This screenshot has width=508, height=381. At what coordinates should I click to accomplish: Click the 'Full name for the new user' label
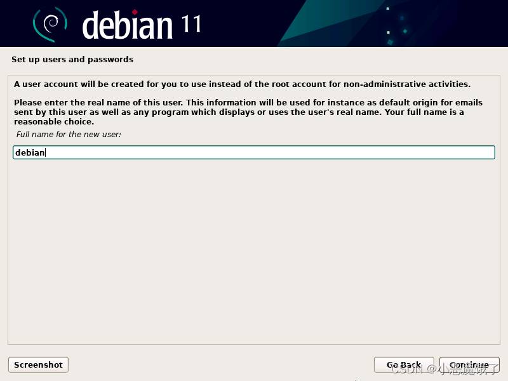click(69, 134)
